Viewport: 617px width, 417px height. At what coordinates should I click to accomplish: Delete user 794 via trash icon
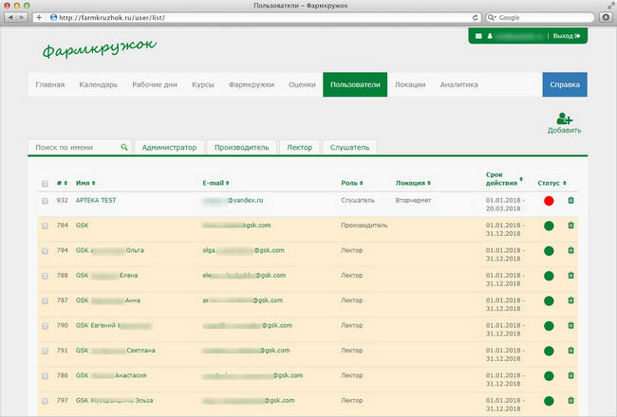[x=570, y=250]
